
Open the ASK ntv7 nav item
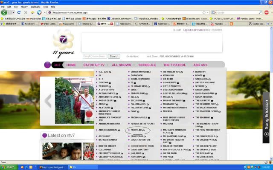click(200, 65)
